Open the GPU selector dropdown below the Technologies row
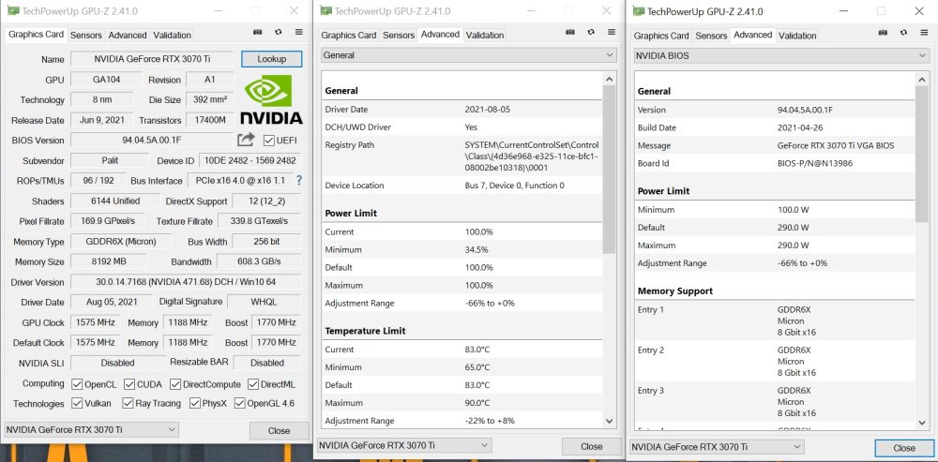Image resolution: width=938 pixels, height=462 pixels. [91, 429]
